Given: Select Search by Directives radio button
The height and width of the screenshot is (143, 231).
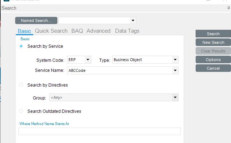Looking at the screenshot, I should point(21,85).
